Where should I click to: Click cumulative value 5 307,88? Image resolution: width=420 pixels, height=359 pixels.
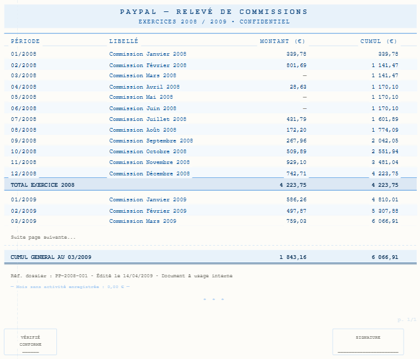click(x=385, y=211)
